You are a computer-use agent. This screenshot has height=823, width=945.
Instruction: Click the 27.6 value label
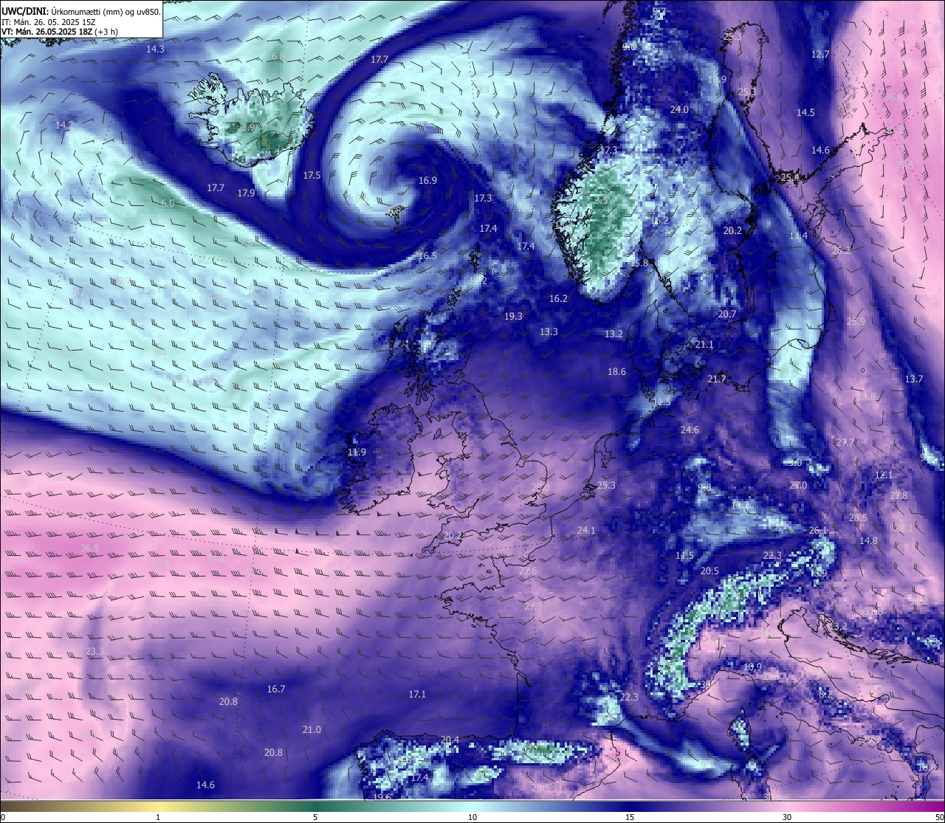pos(528,571)
